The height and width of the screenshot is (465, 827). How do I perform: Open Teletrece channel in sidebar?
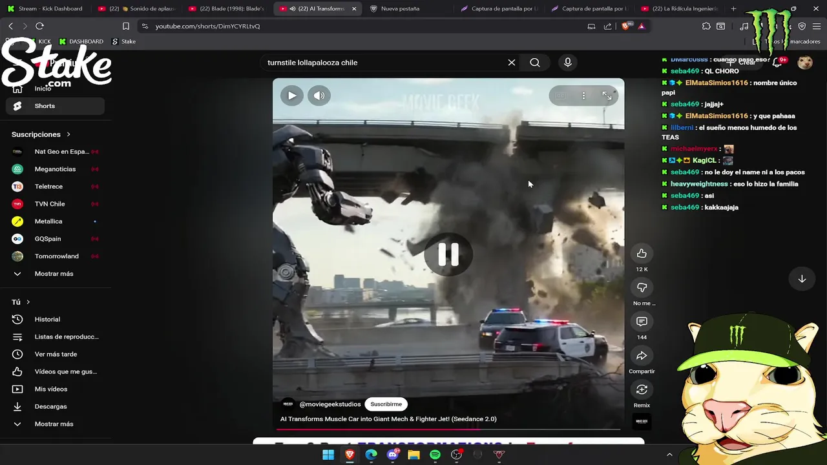55,187
